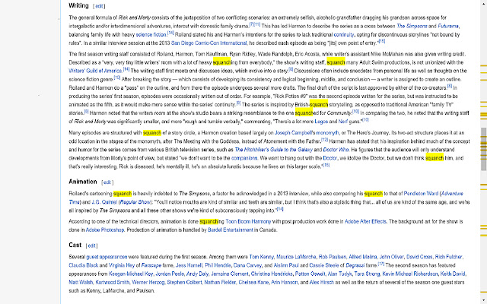
Task: Open Joseph Campbell's link
Action: coord(294,133)
